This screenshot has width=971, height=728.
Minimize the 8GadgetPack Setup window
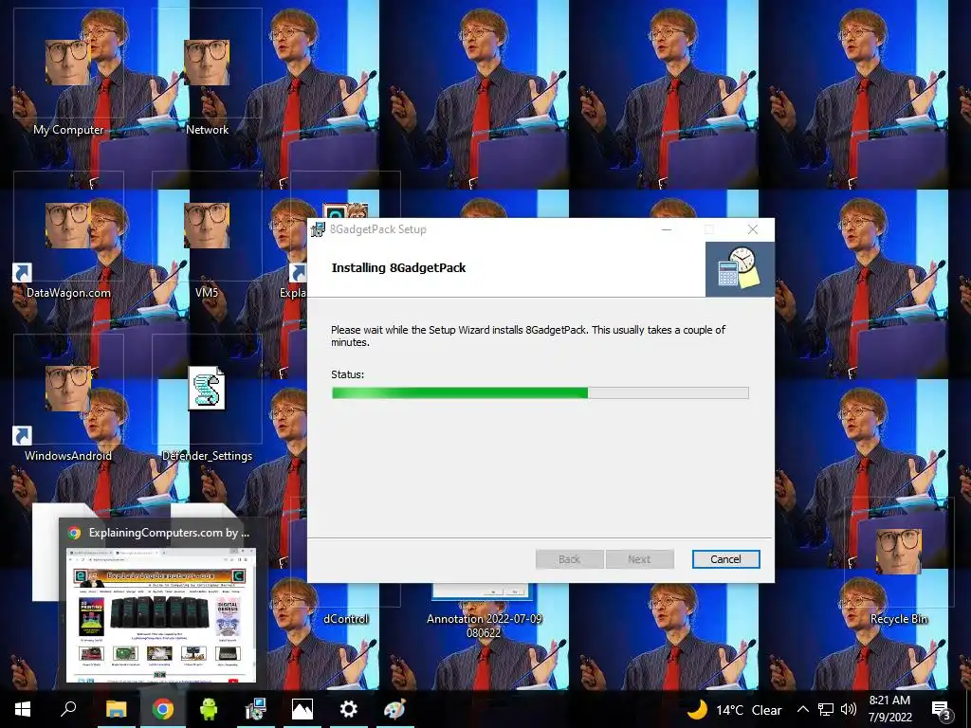click(667, 229)
